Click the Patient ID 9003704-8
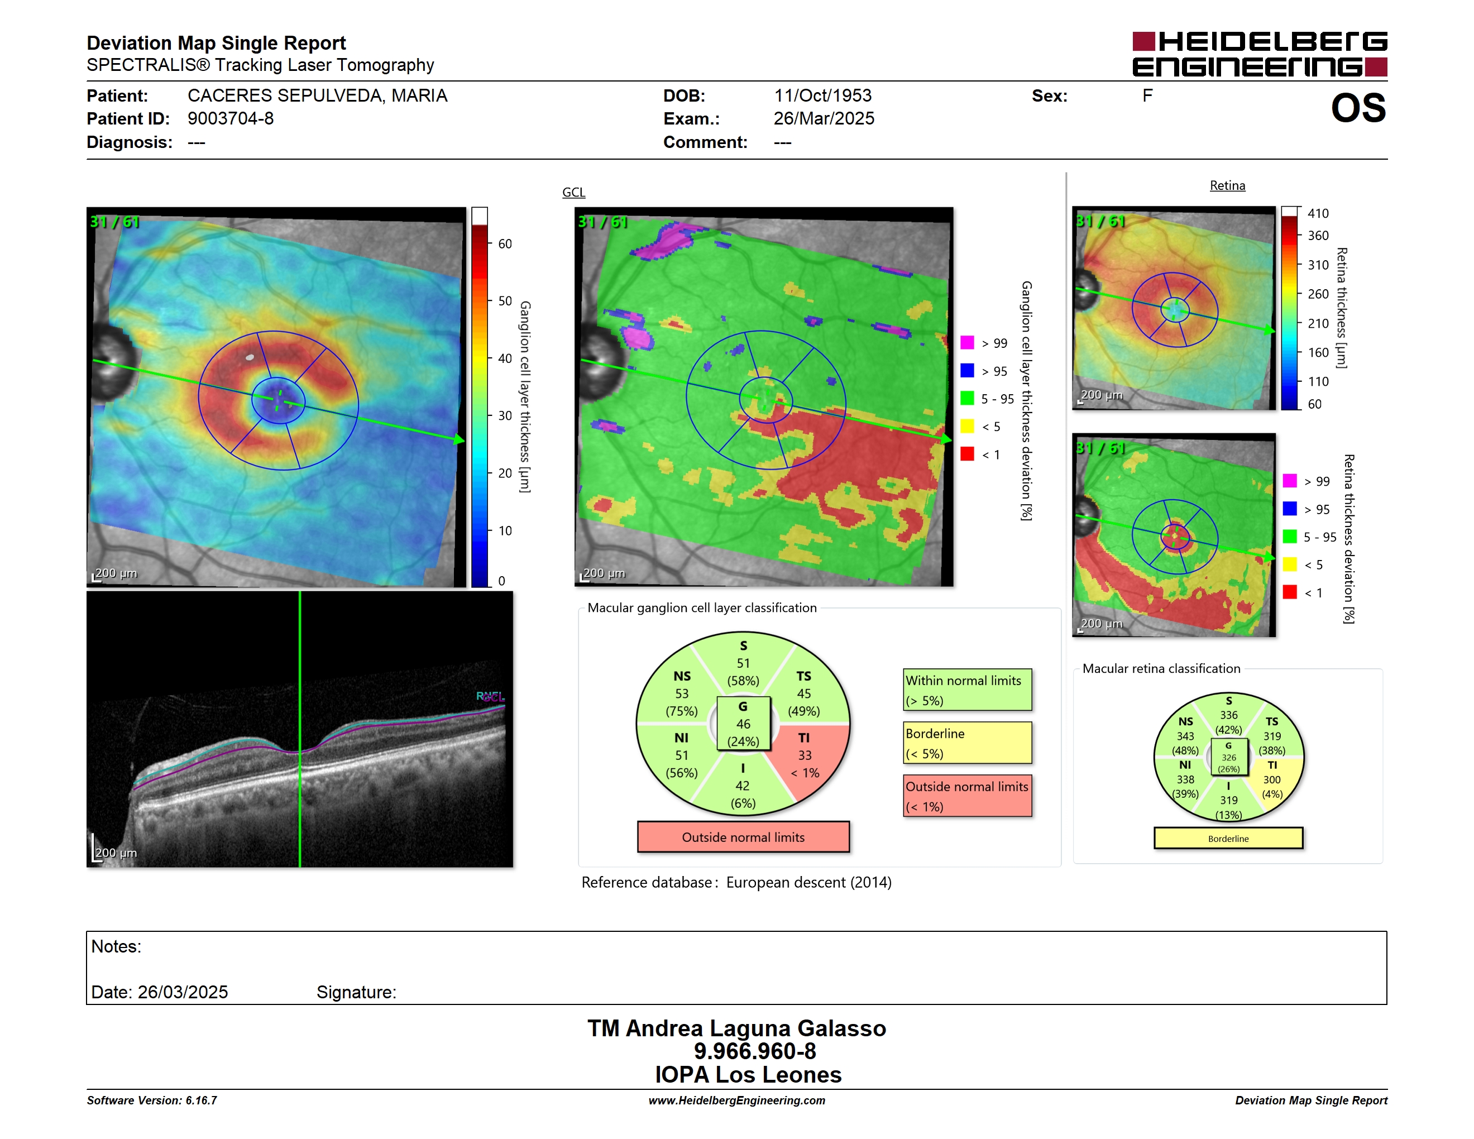1474x1139 pixels. pos(231,118)
